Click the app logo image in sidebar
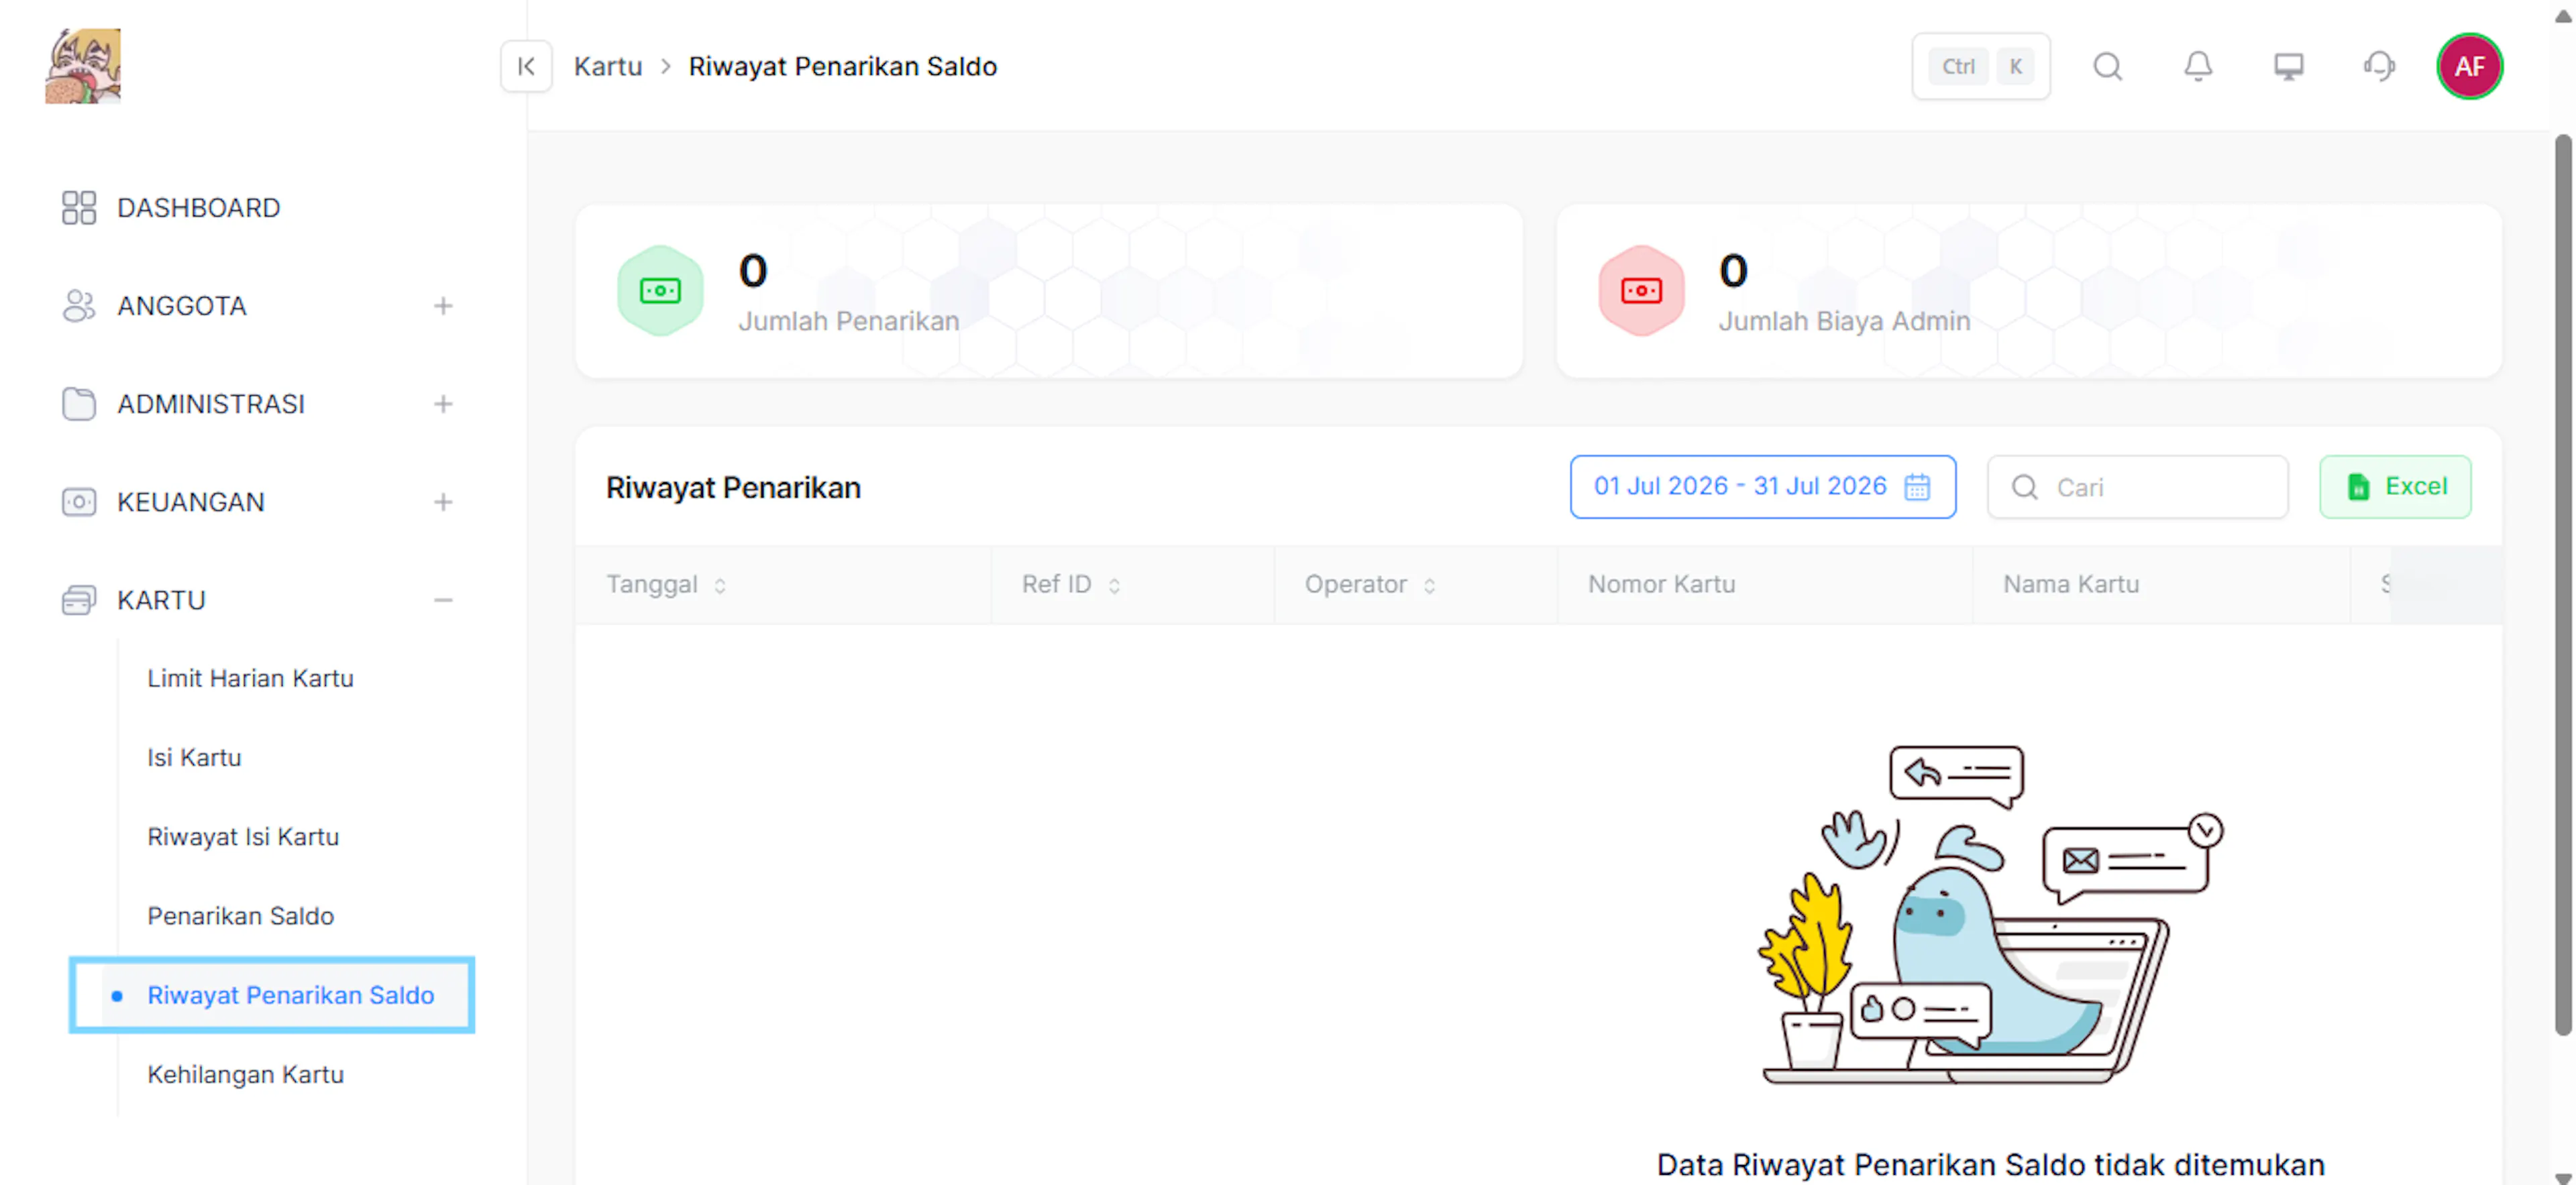This screenshot has height=1185, width=2576. click(x=83, y=66)
